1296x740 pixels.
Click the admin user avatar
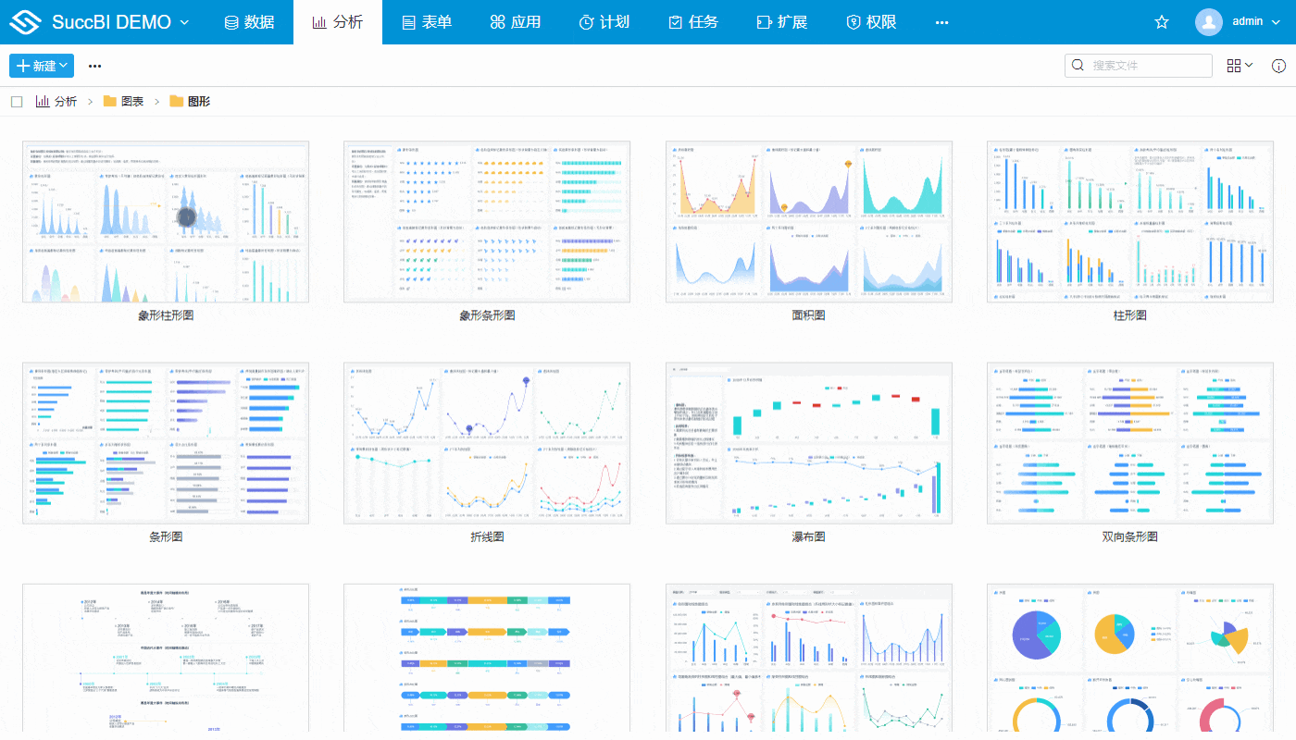tap(1208, 22)
